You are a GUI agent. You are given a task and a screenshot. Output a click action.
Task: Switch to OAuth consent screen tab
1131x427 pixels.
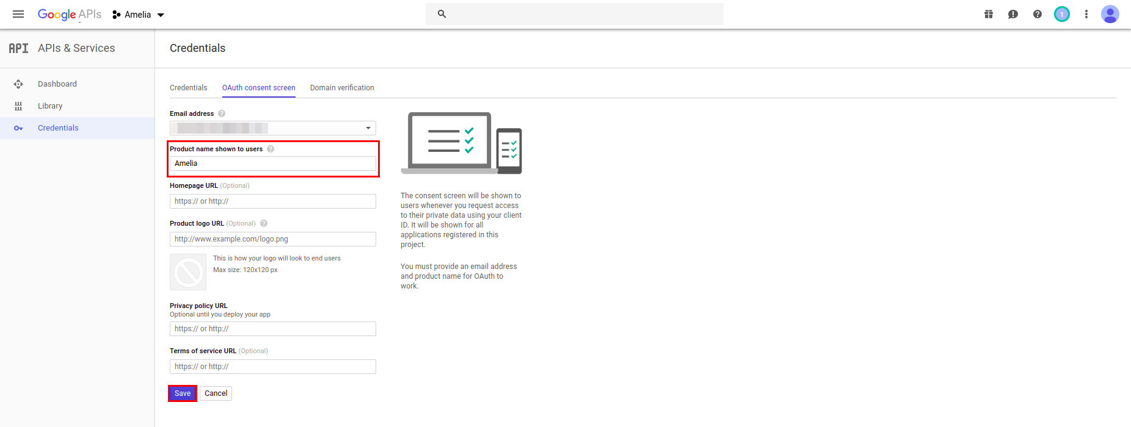coord(259,88)
